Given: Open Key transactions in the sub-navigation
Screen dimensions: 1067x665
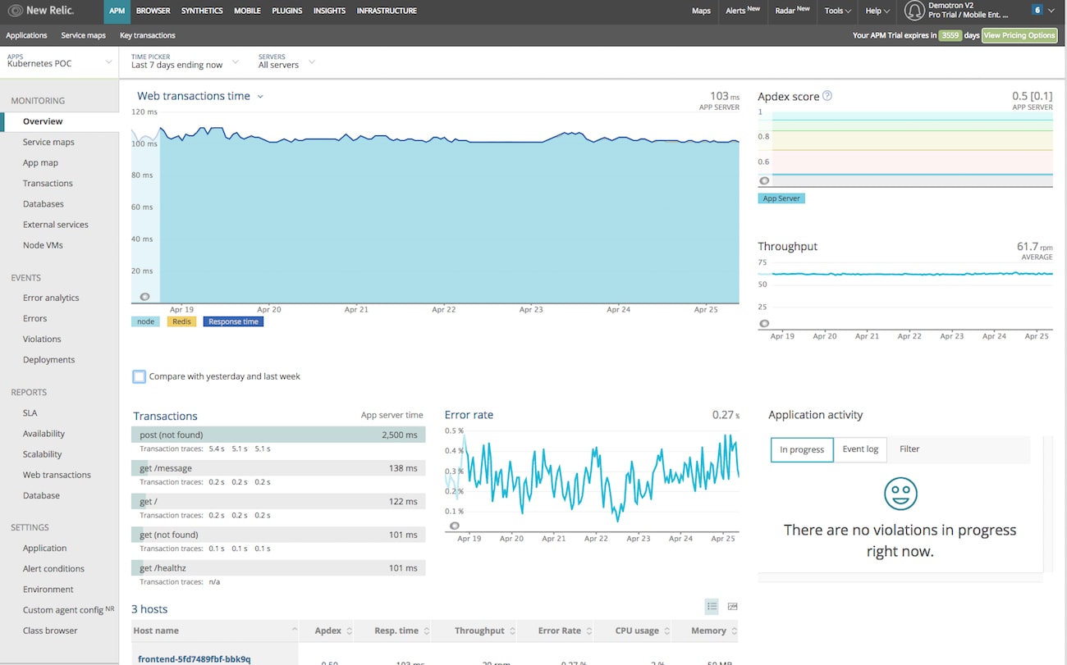Looking at the screenshot, I should click(x=148, y=35).
